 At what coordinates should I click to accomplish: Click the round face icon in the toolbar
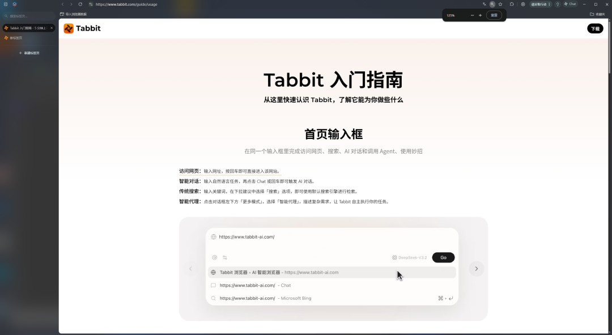coord(523,4)
